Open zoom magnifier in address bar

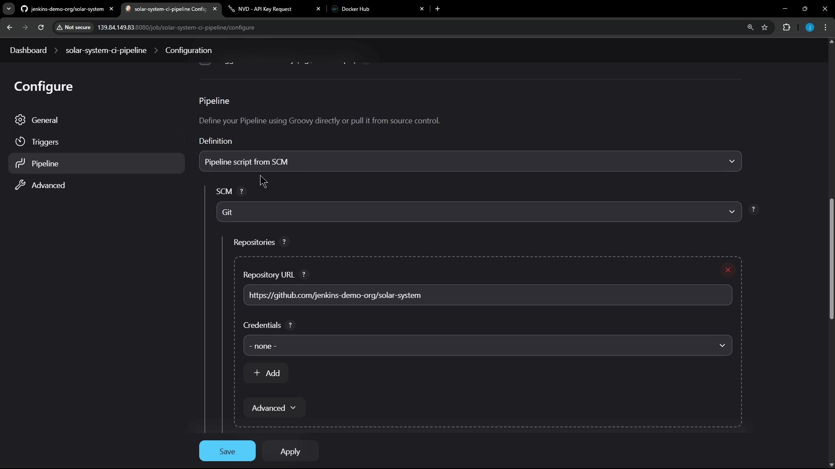point(750,27)
